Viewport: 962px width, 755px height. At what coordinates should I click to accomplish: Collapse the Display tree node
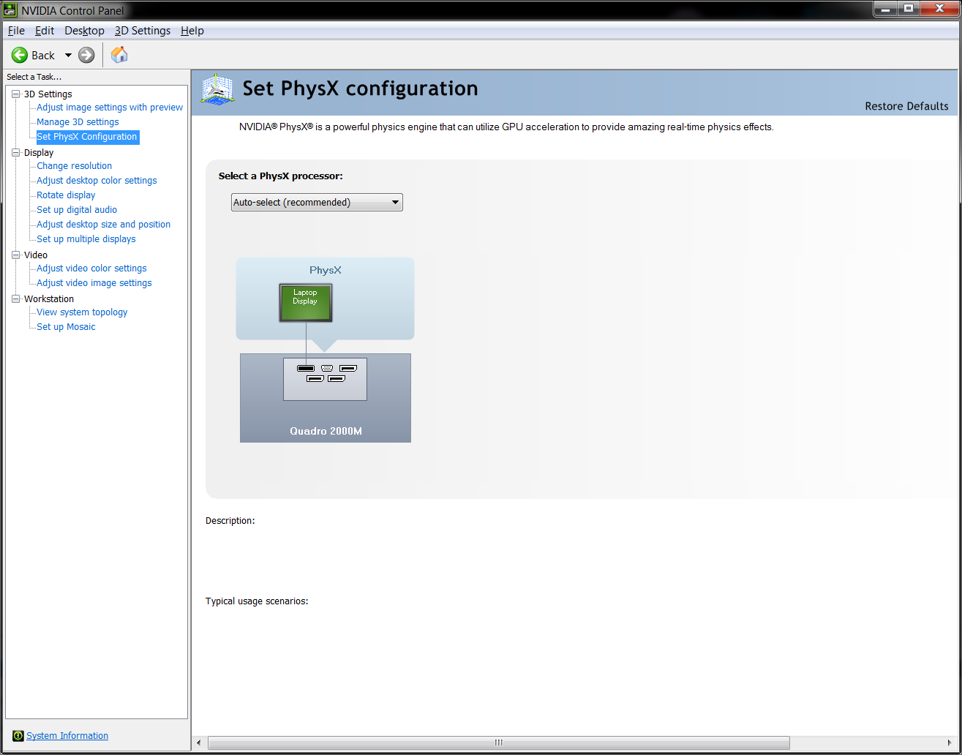pyautogui.click(x=16, y=152)
